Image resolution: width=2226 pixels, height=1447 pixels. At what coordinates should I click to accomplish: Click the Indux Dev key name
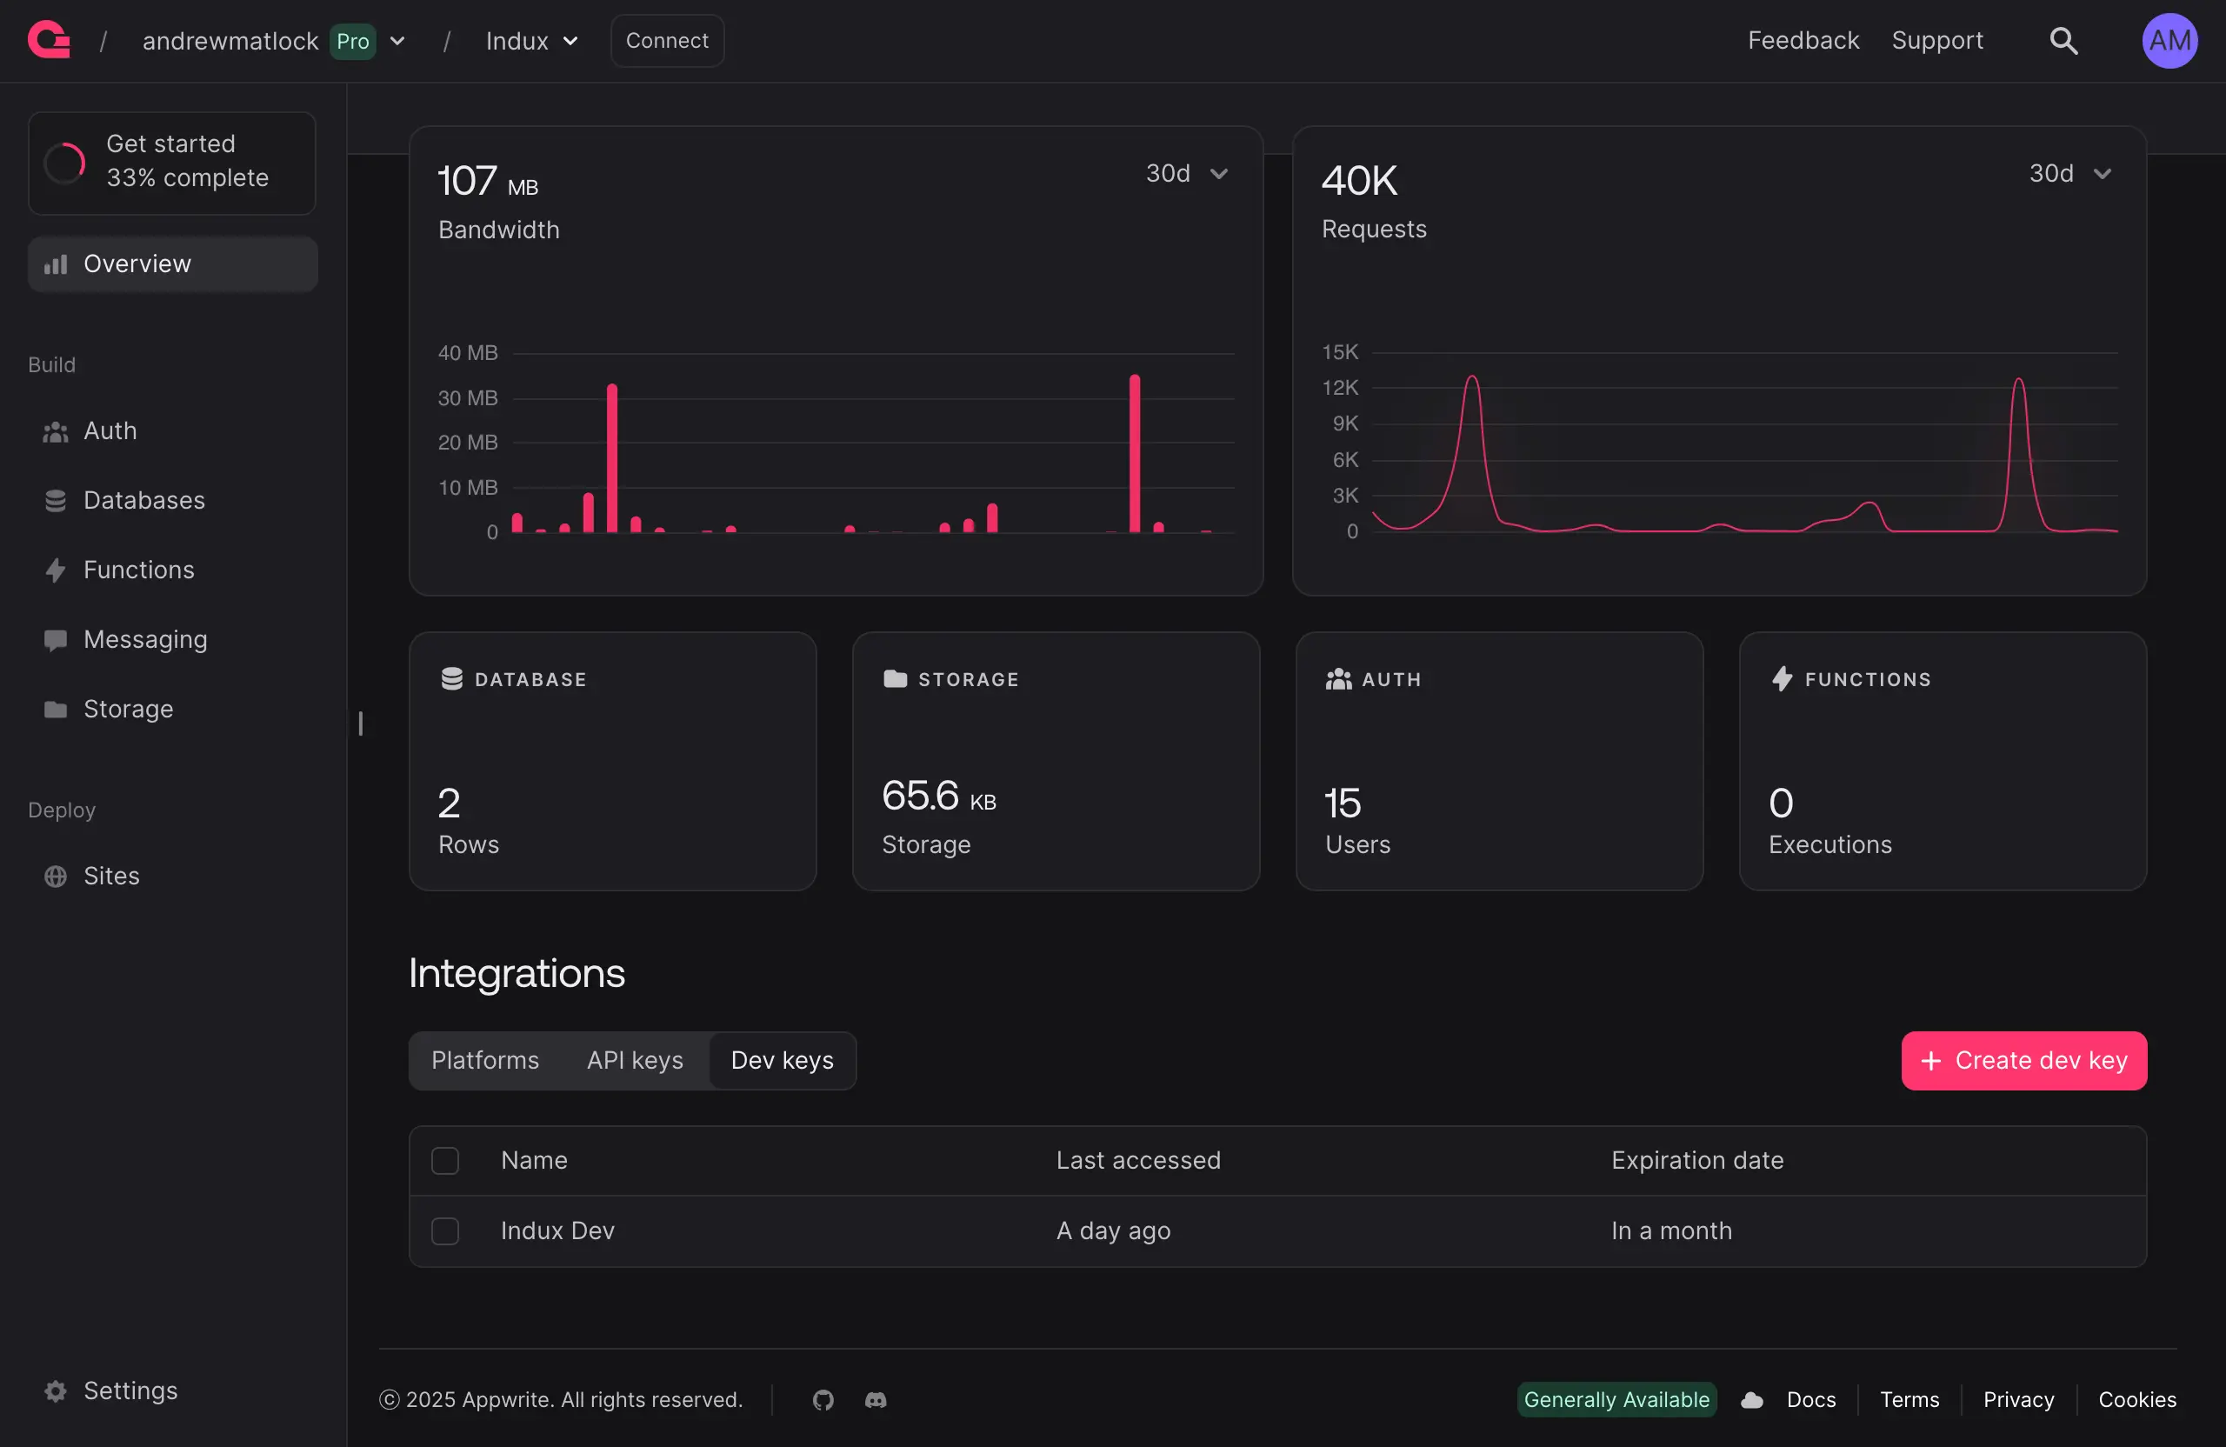click(557, 1231)
